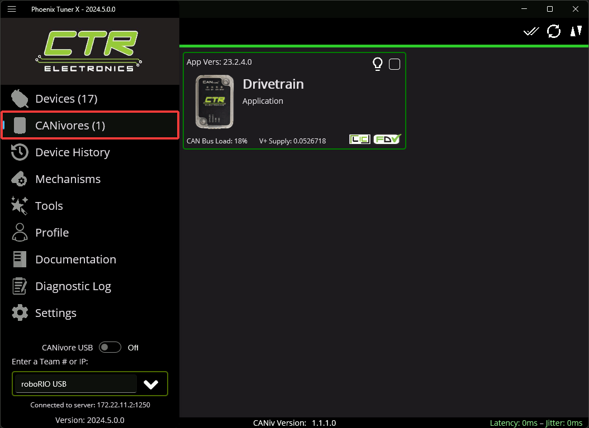Image resolution: width=589 pixels, height=428 pixels.
Task: Click the roboRIO USB input field
Action: pos(76,384)
